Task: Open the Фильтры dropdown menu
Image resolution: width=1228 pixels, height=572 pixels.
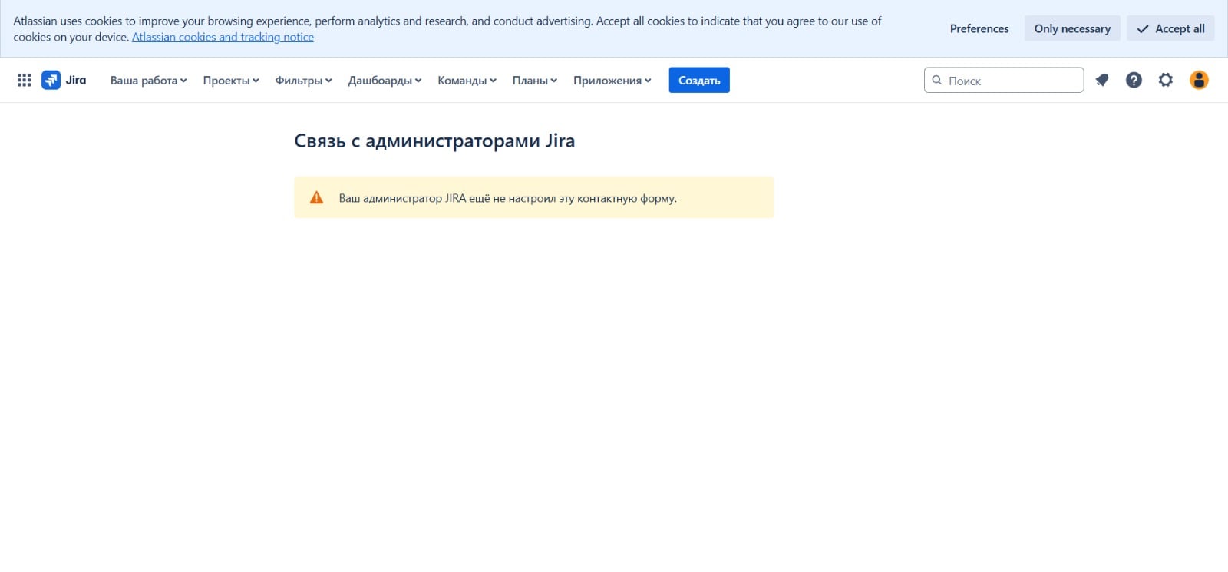Action: tap(304, 81)
